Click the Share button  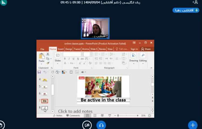[146, 49]
